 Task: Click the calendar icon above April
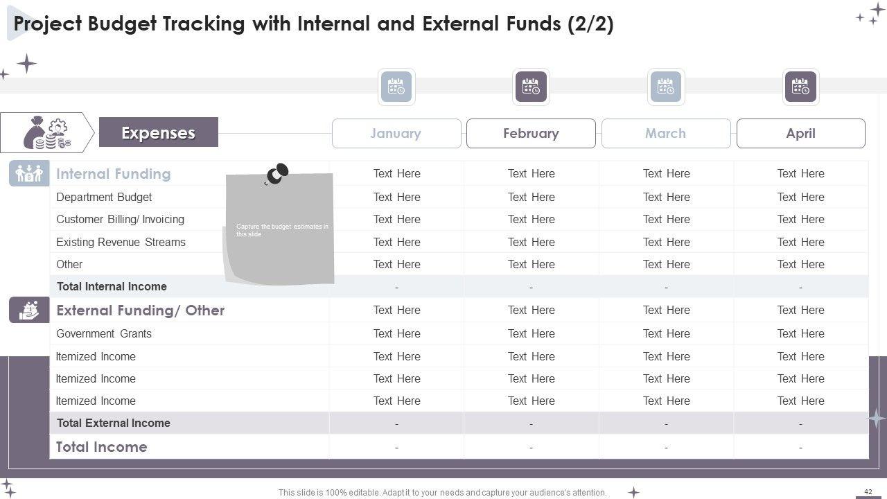pyautogui.click(x=800, y=87)
